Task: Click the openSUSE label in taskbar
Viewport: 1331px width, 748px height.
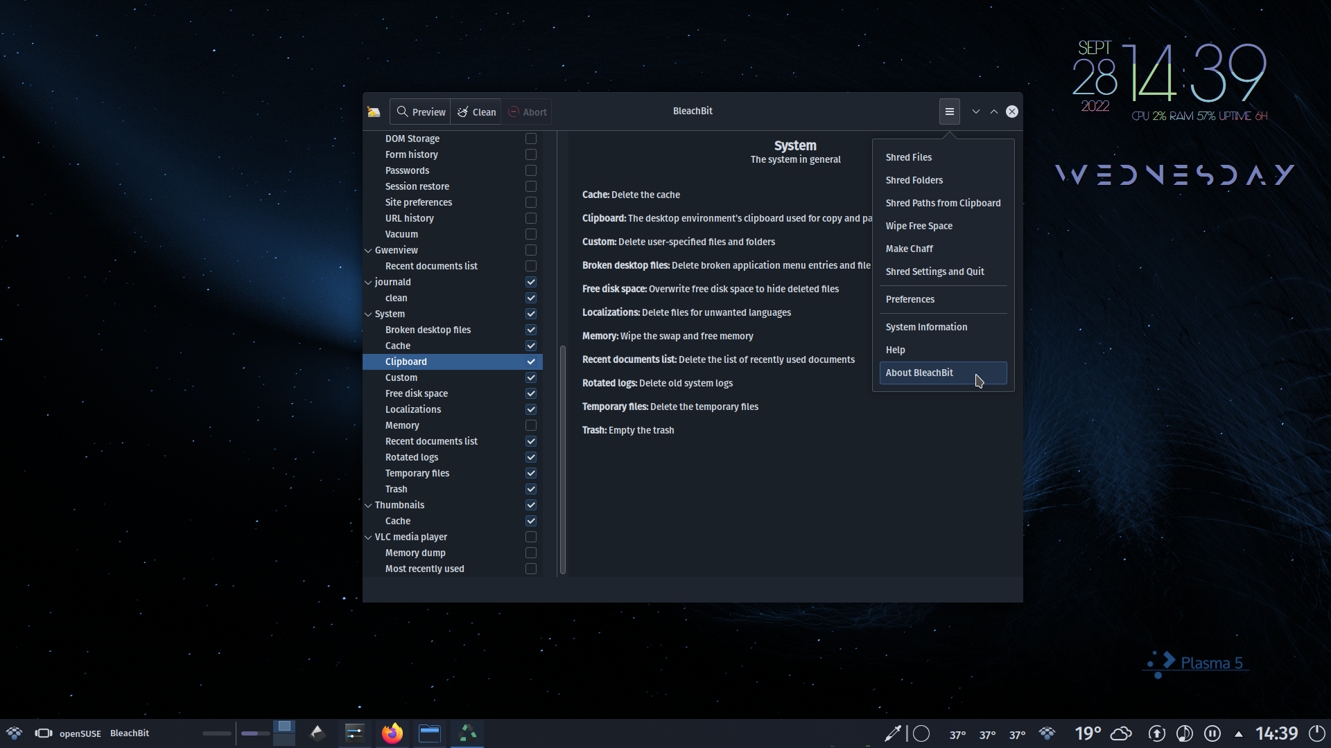Action: coord(80,733)
